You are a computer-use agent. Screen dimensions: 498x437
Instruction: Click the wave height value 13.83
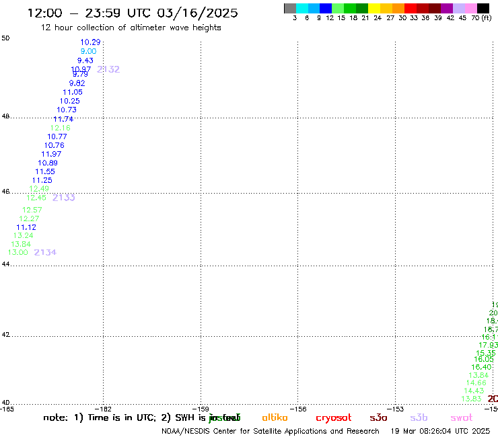tap(472, 399)
